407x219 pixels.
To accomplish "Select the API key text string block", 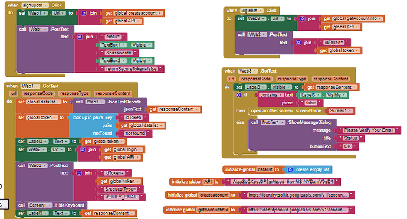I will click(x=283, y=182).
